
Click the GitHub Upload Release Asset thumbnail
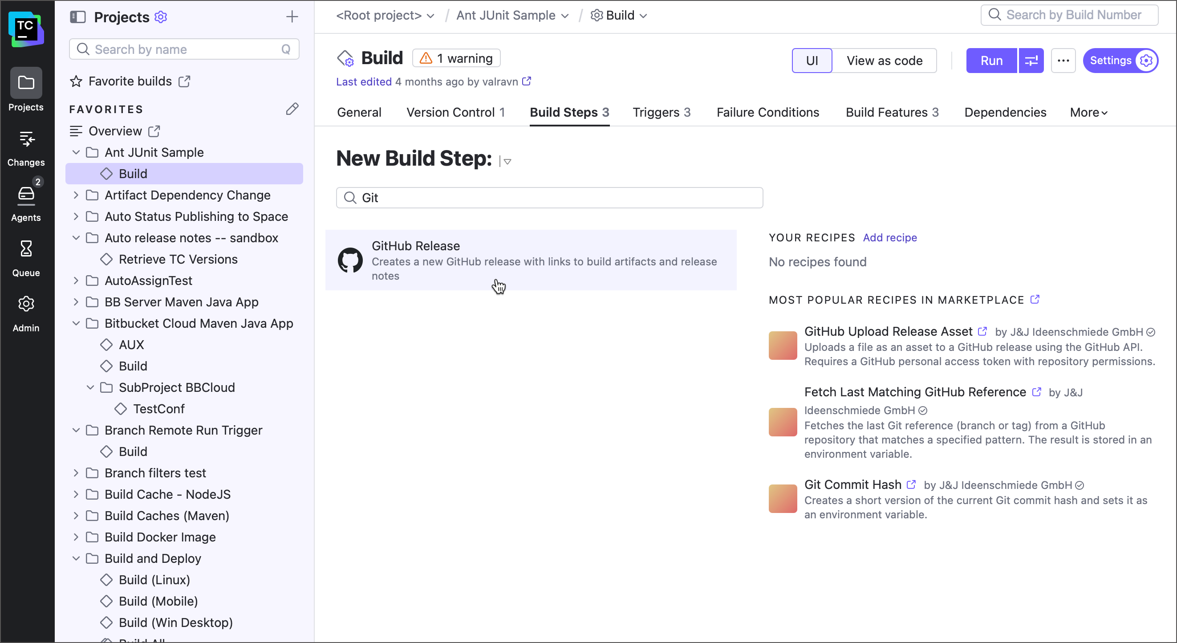point(783,346)
